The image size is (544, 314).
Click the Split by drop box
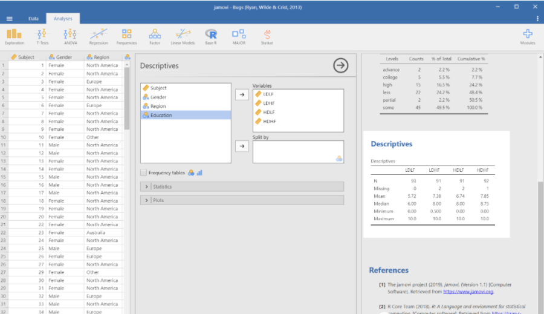[x=297, y=152]
